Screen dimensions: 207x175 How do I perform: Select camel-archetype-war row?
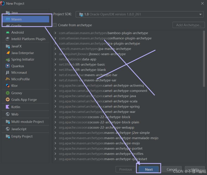128,112
